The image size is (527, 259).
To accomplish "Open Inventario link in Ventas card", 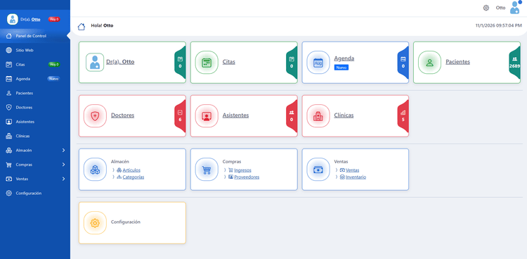I will [x=356, y=177].
